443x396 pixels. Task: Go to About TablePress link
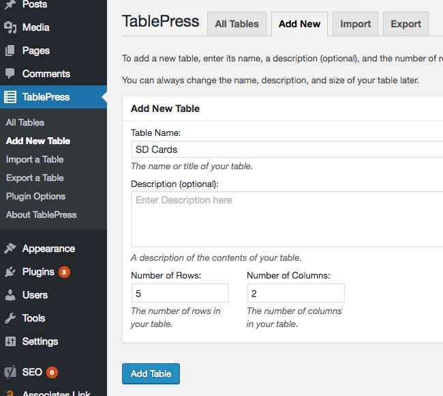point(41,214)
